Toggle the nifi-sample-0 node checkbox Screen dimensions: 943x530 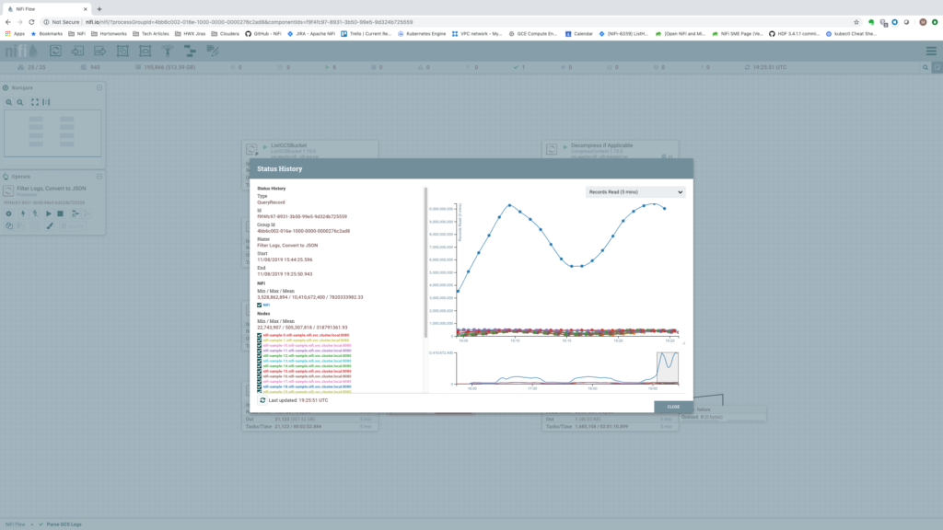pyautogui.click(x=260, y=336)
